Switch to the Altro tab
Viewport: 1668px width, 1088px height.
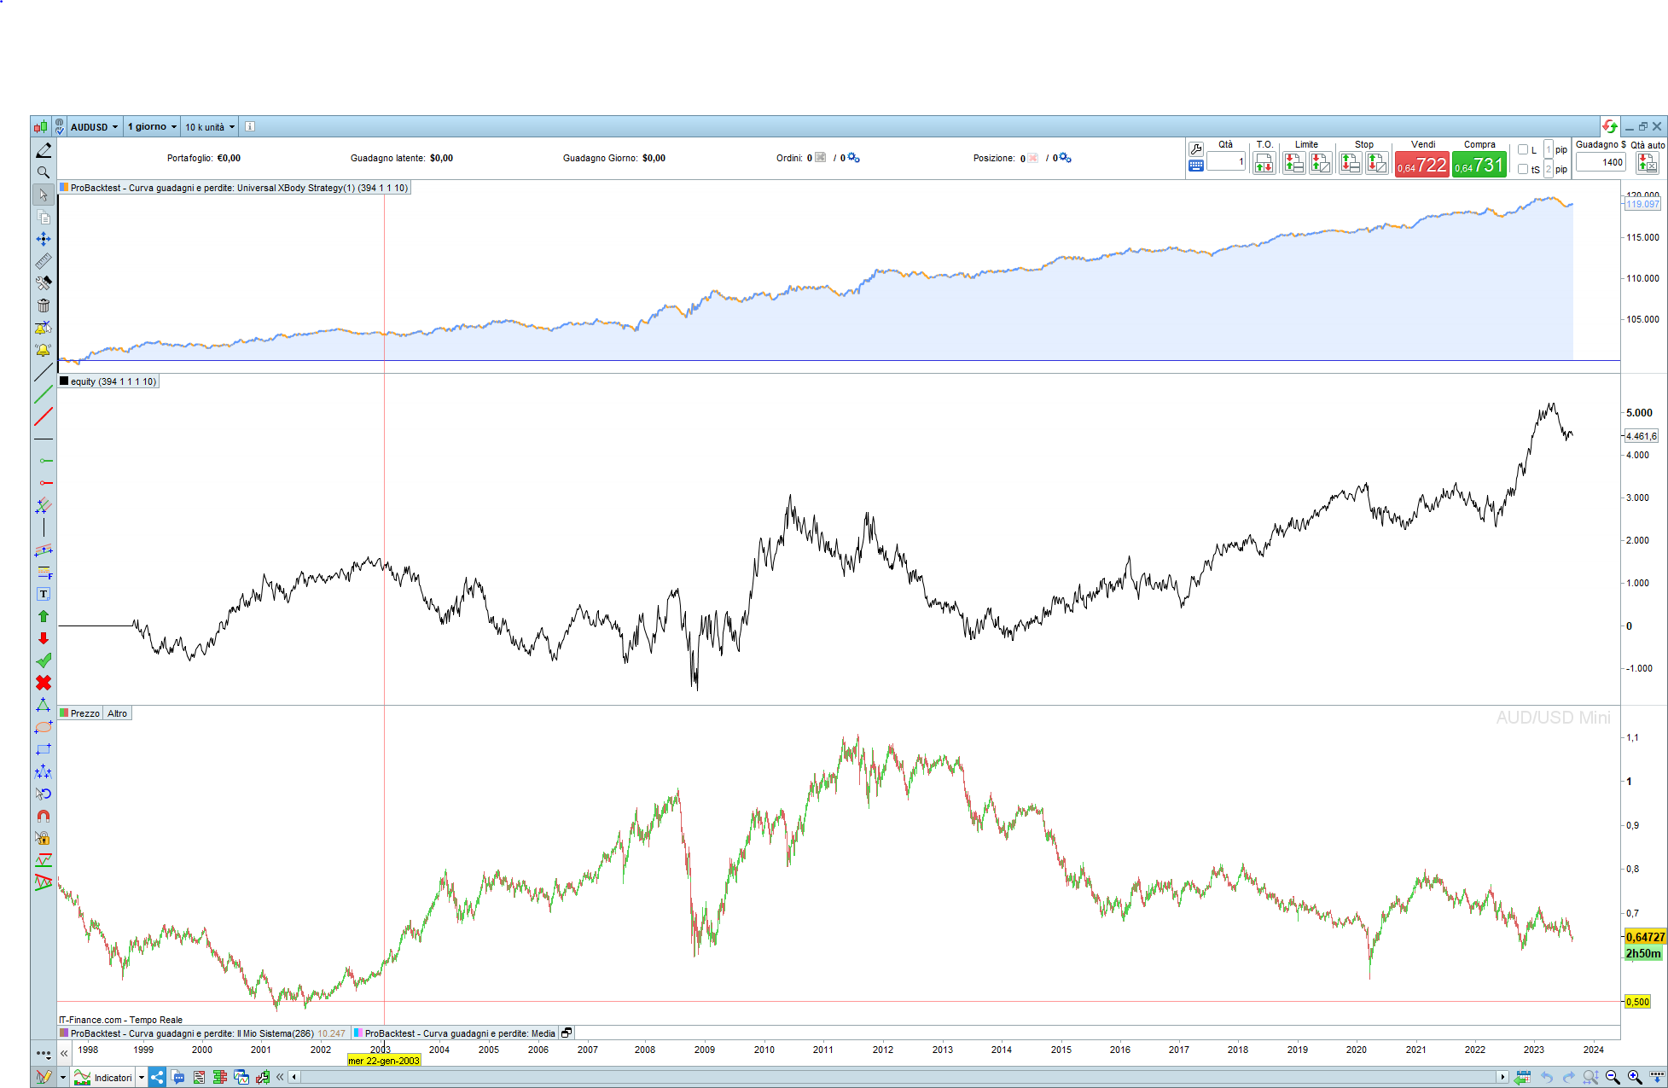tap(117, 713)
